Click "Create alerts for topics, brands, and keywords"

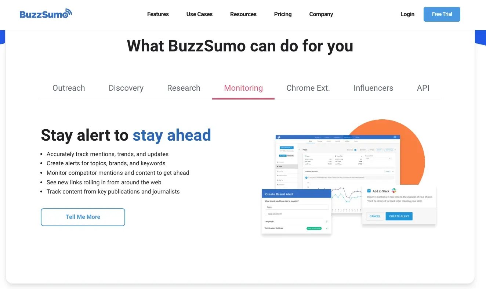click(106, 163)
